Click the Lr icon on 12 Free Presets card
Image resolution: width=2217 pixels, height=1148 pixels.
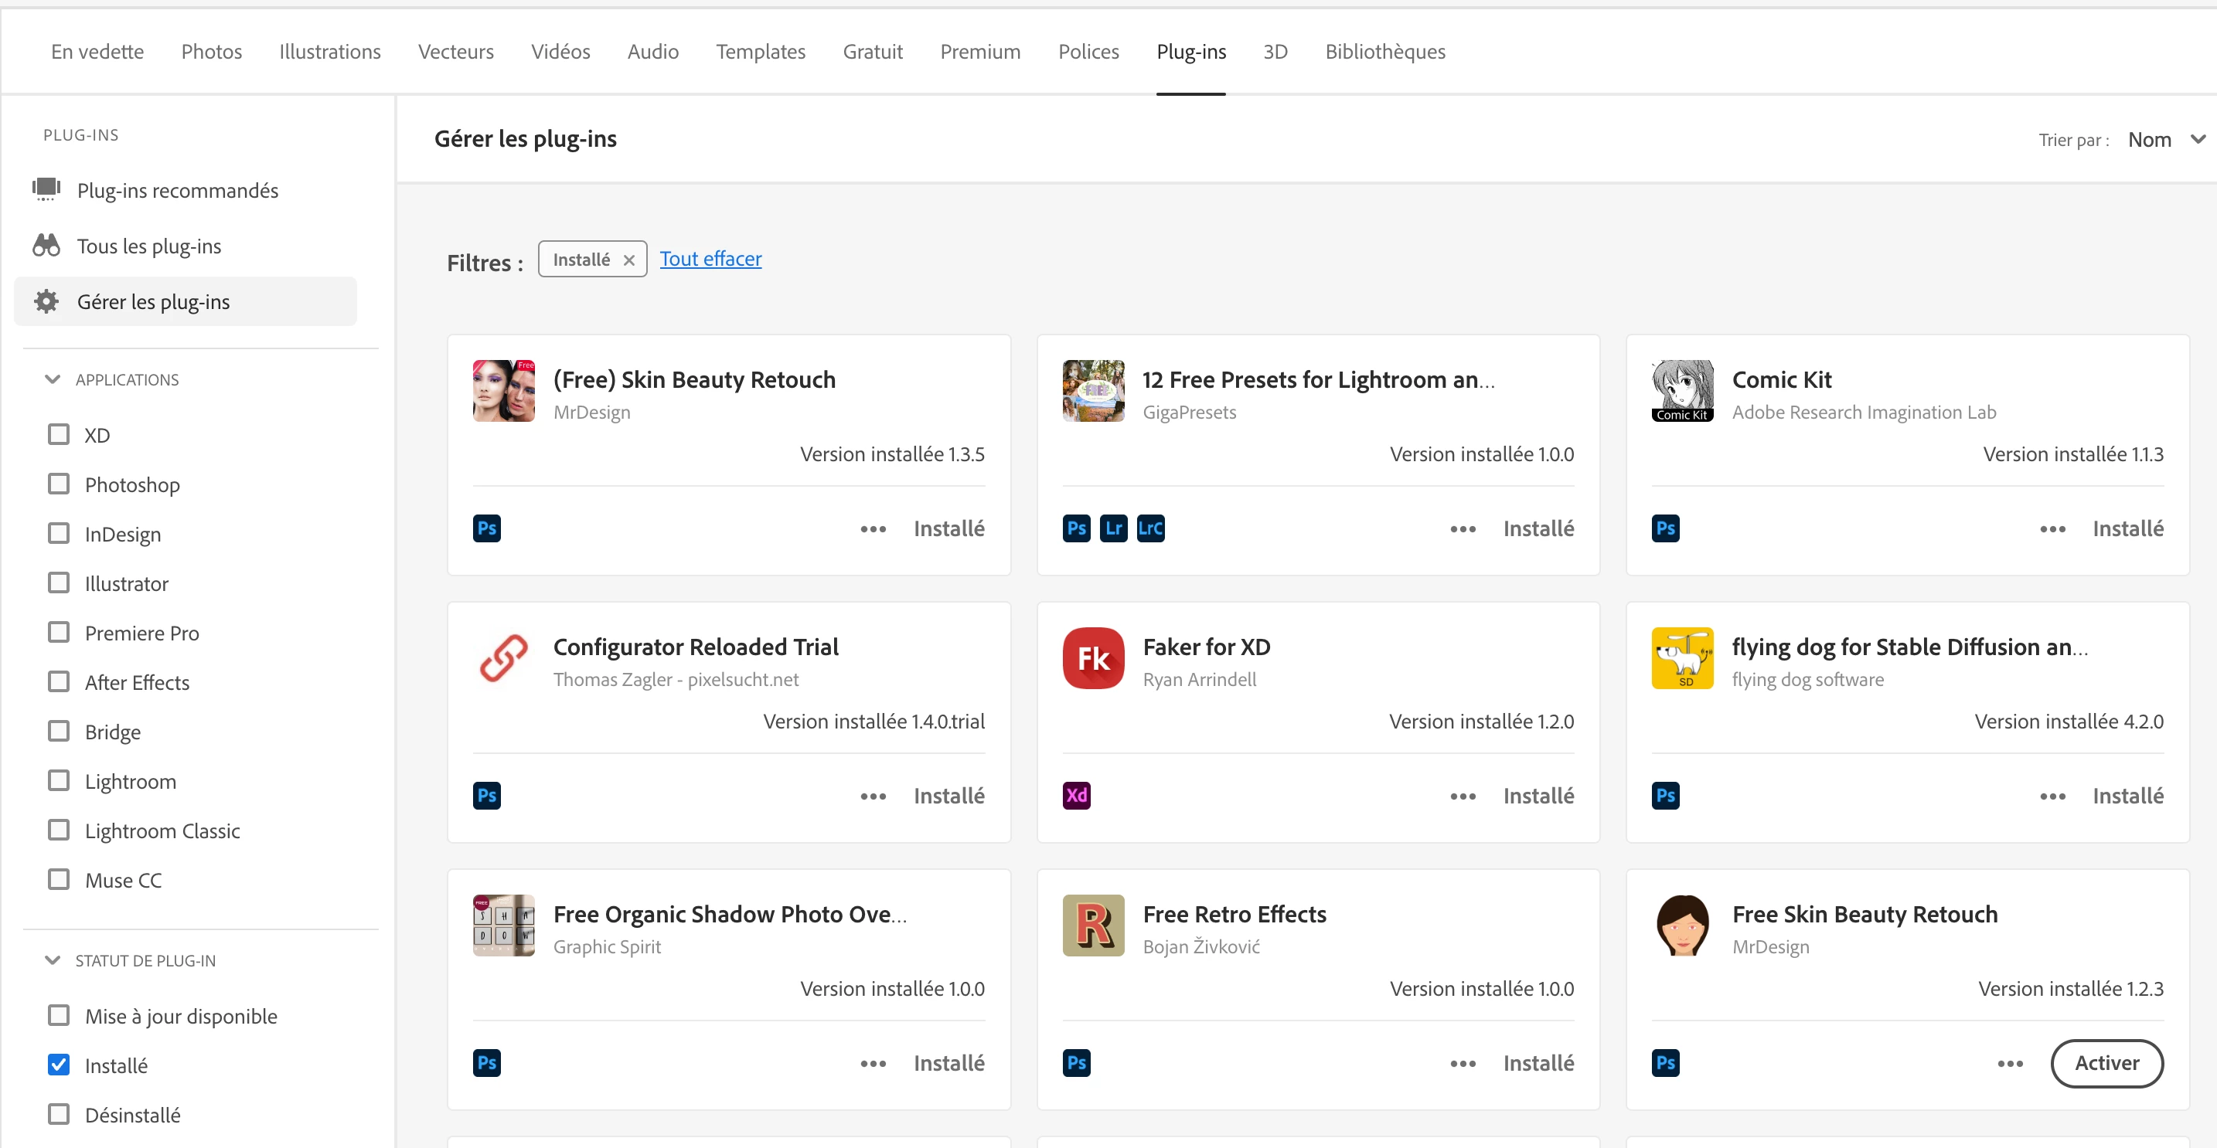coord(1113,528)
